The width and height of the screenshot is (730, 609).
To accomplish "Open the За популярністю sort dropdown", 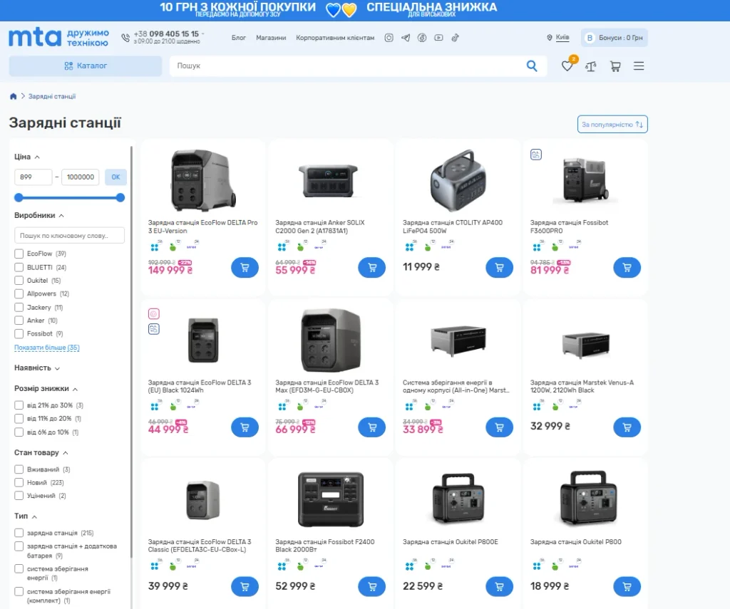I will pyautogui.click(x=612, y=124).
